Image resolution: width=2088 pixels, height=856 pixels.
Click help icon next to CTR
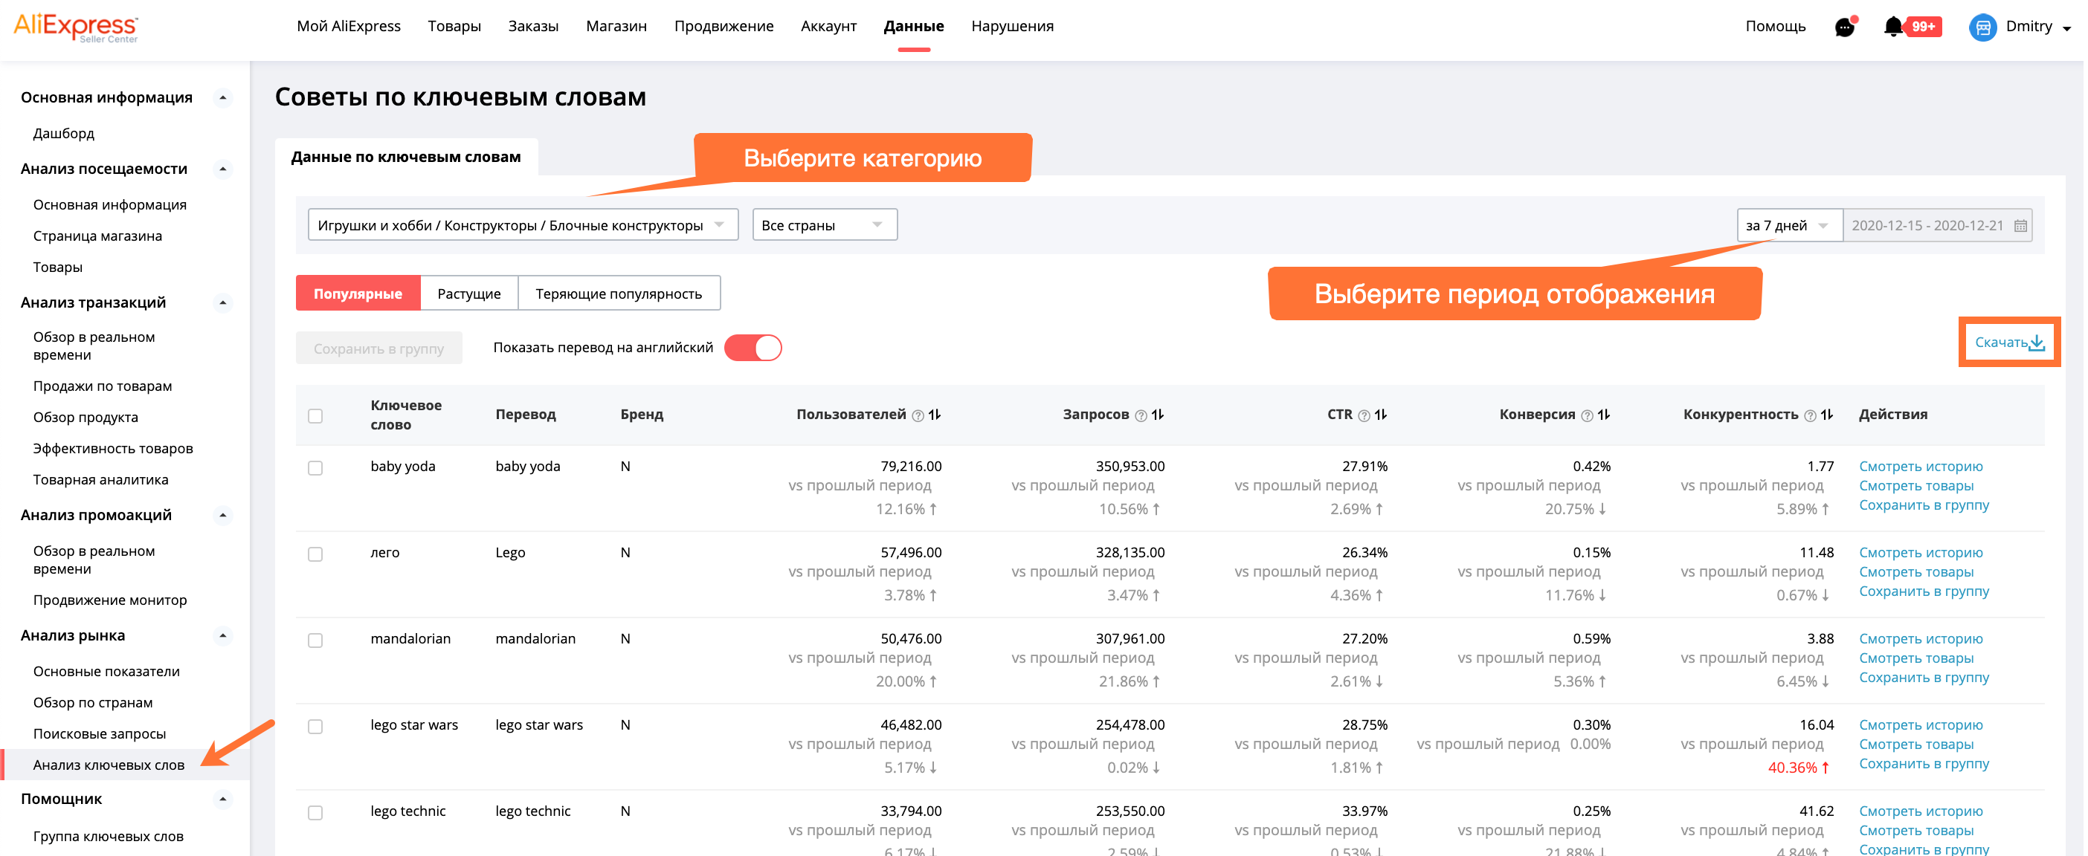(1366, 416)
